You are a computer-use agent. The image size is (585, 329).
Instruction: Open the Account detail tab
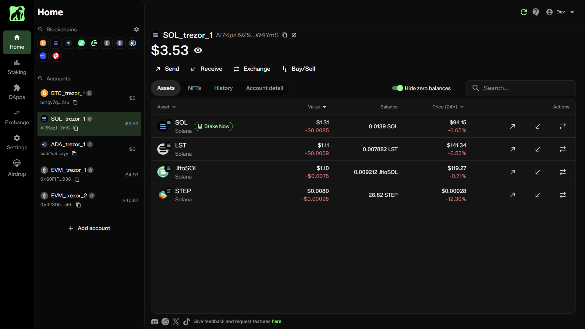coord(264,88)
